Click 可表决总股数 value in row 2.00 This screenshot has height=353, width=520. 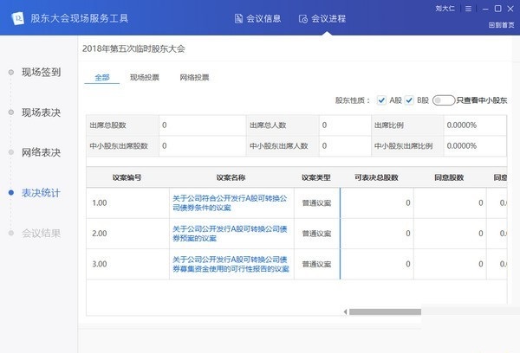377,234
